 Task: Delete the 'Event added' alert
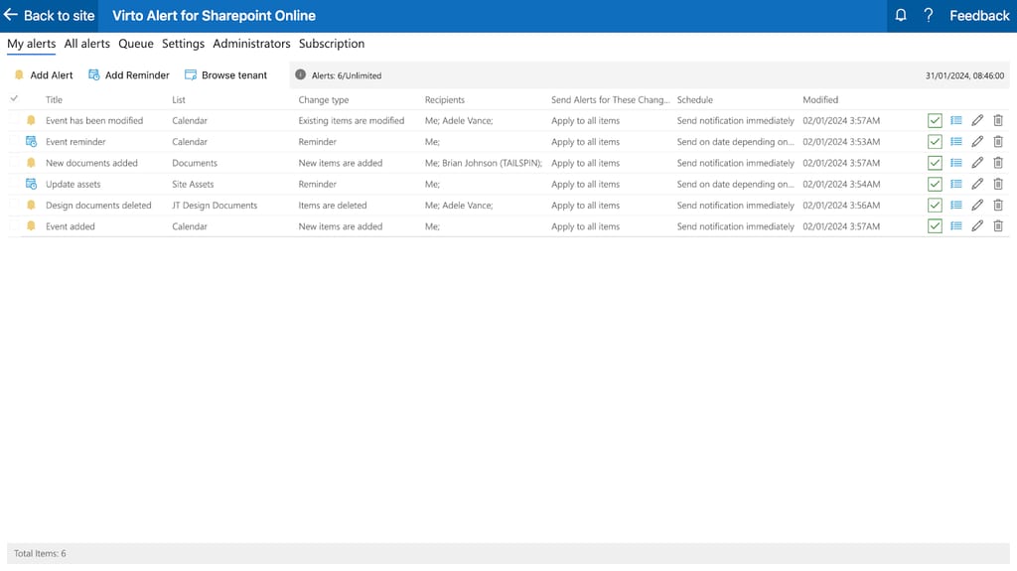click(997, 225)
